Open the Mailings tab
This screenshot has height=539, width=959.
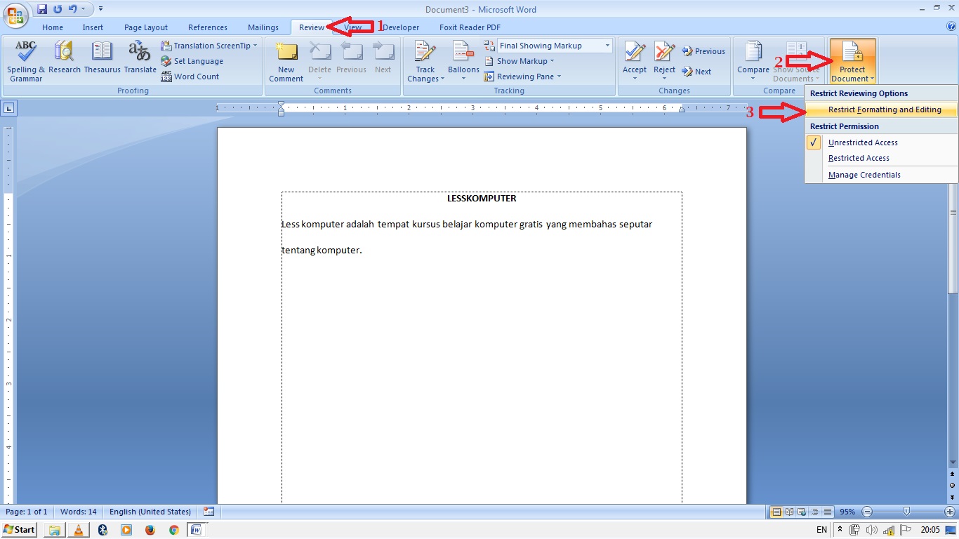pos(263,27)
